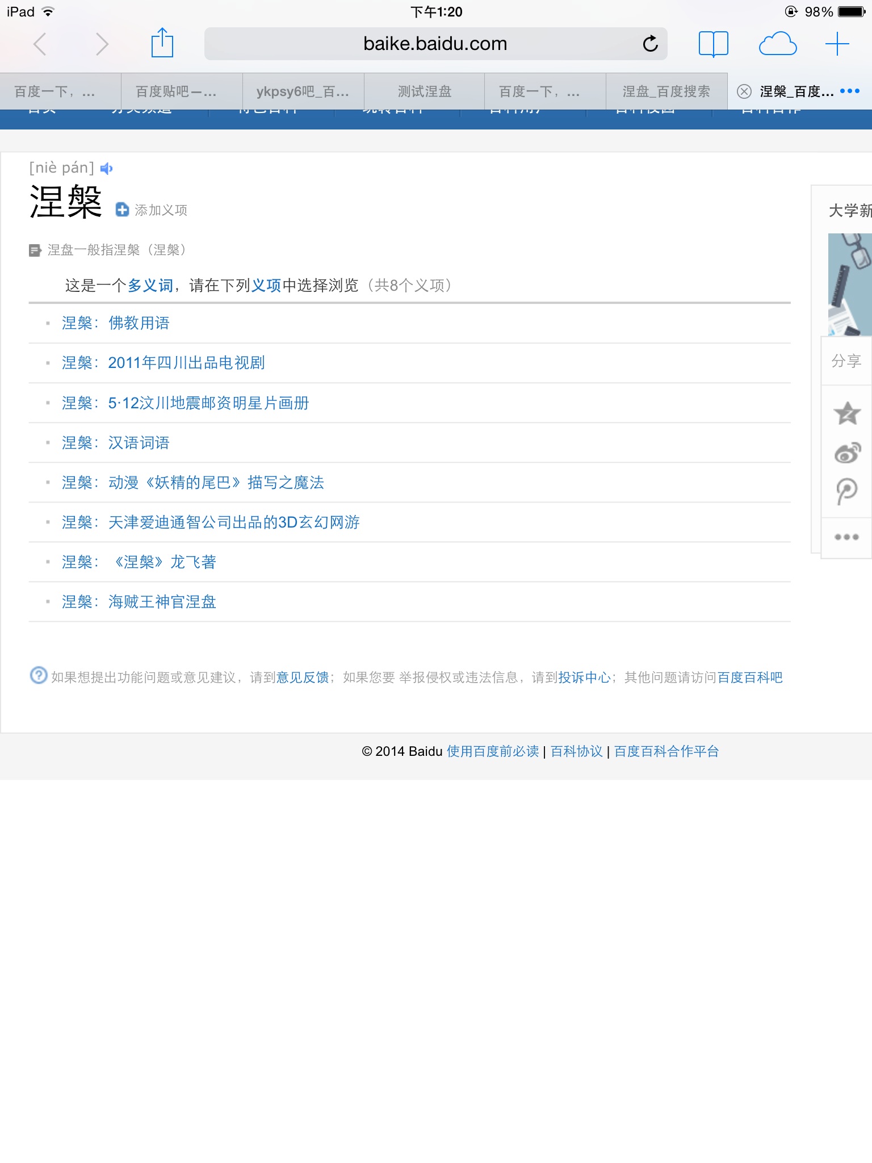Click 添加义项 button
This screenshot has width=872, height=1163.
pyautogui.click(x=152, y=210)
